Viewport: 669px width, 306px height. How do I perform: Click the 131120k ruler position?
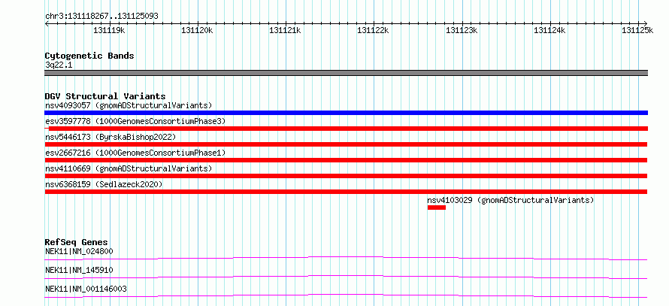coord(197,30)
